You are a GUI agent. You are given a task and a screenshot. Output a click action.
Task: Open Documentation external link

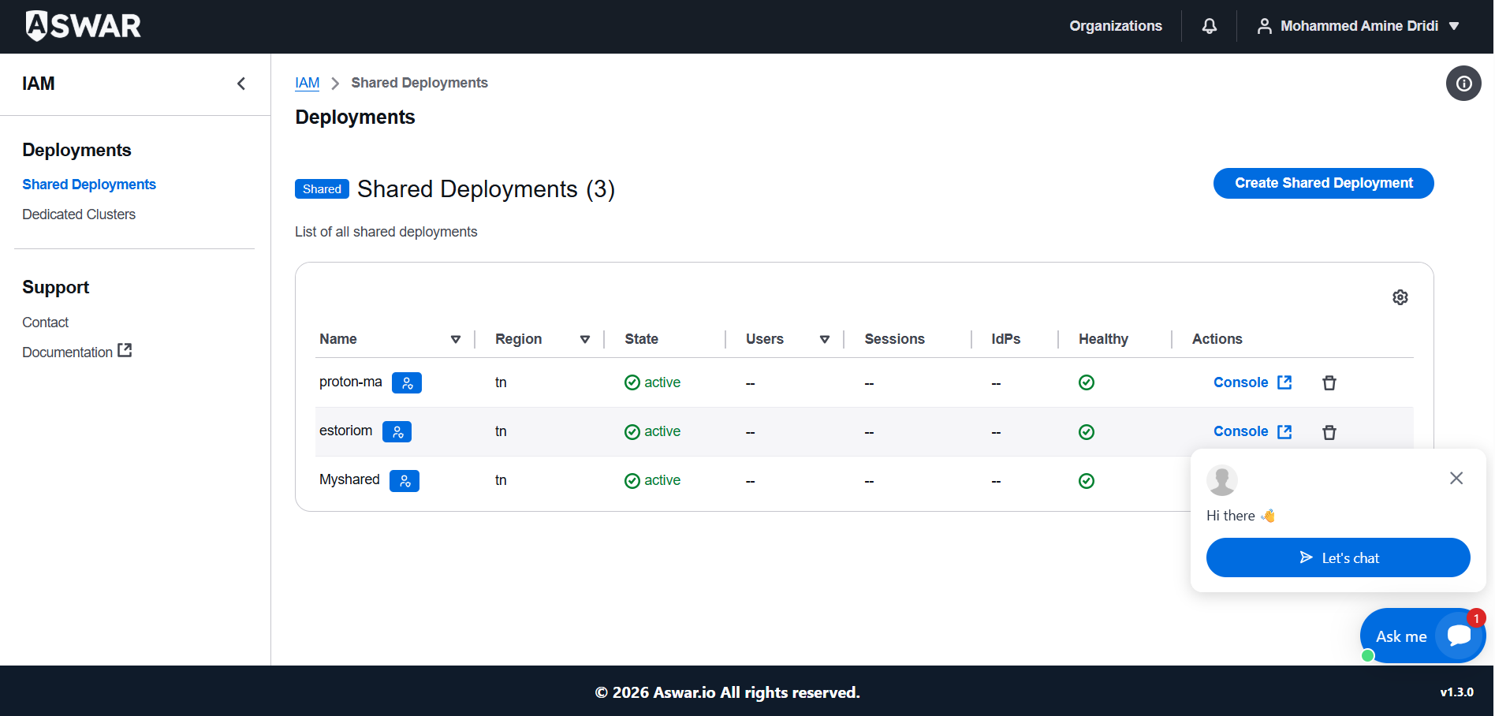pyautogui.click(x=76, y=352)
